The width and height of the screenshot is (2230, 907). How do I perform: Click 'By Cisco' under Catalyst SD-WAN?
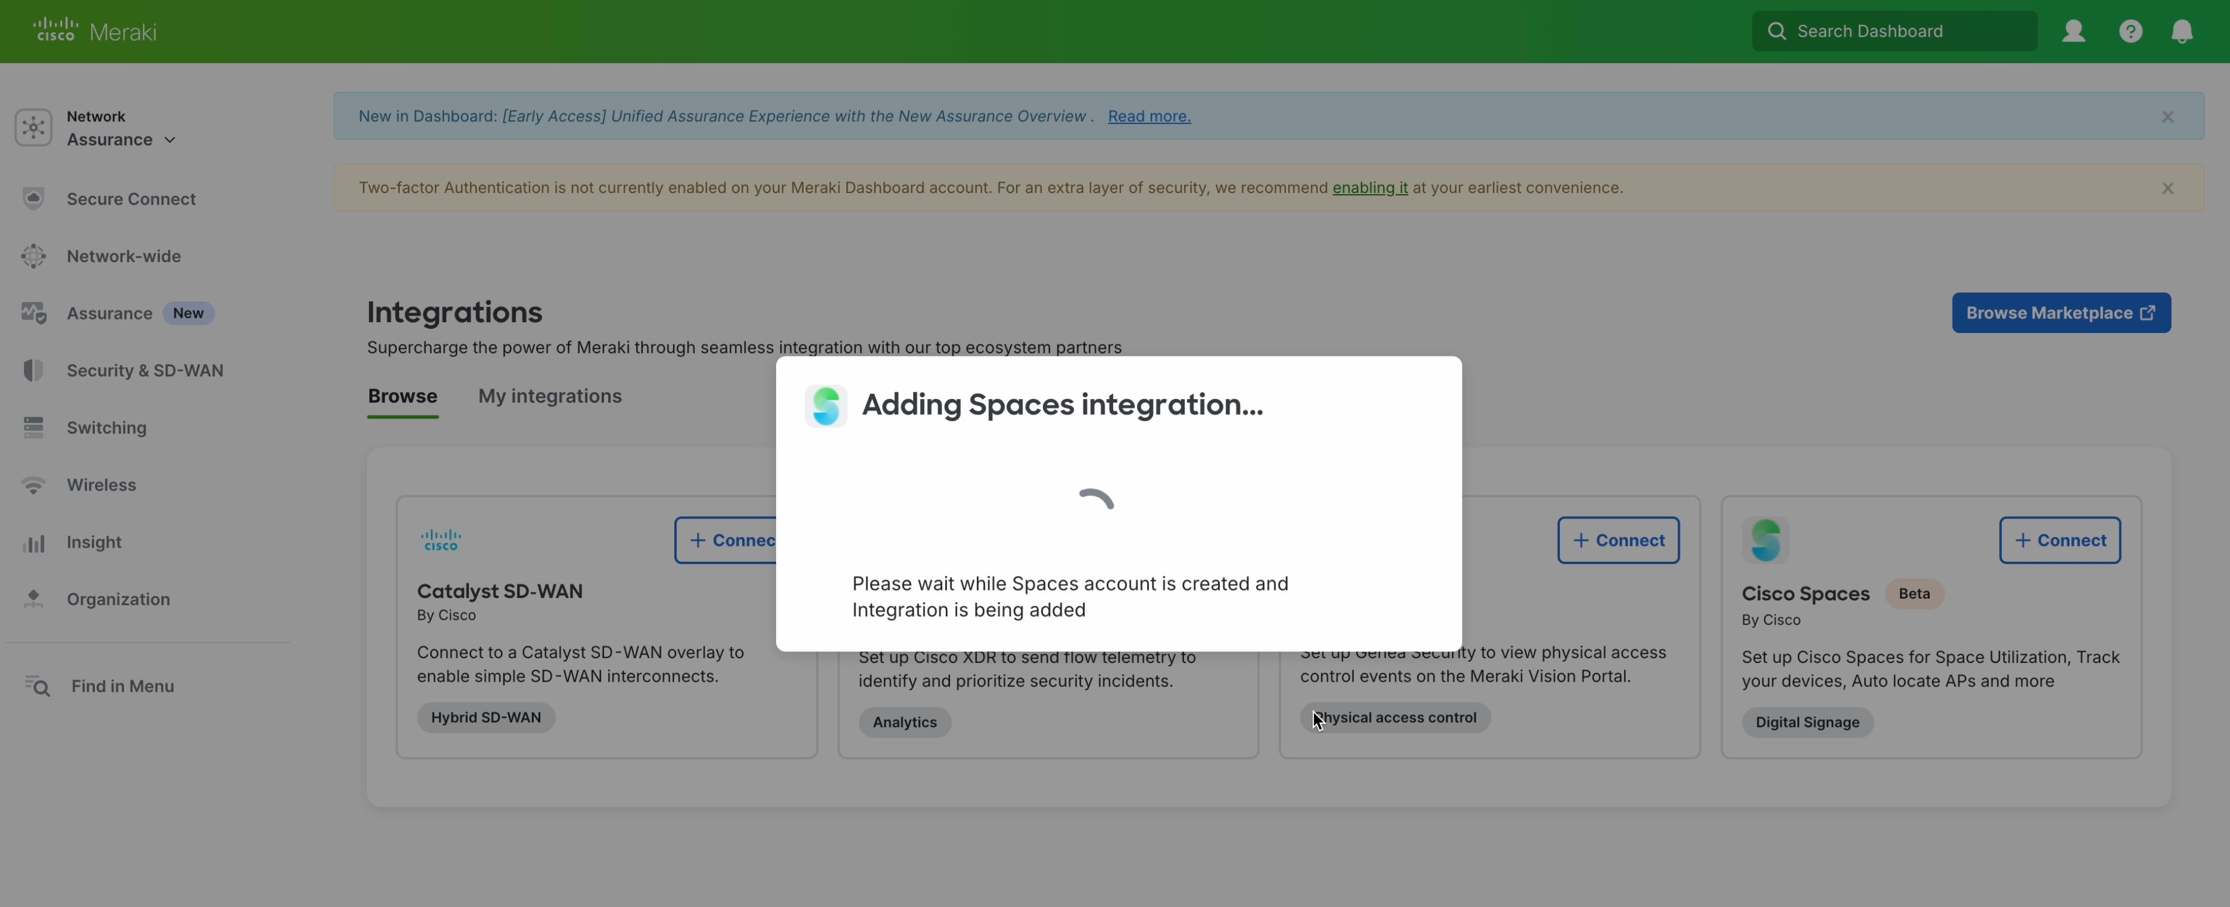pos(446,616)
